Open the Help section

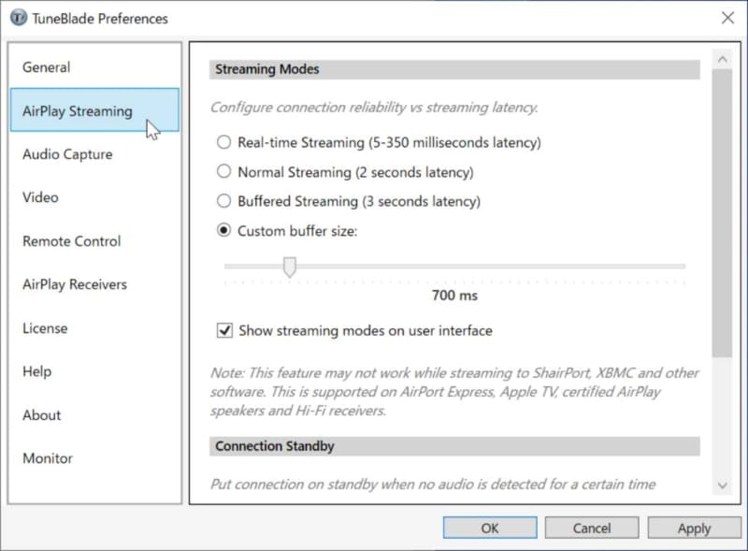point(94,371)
